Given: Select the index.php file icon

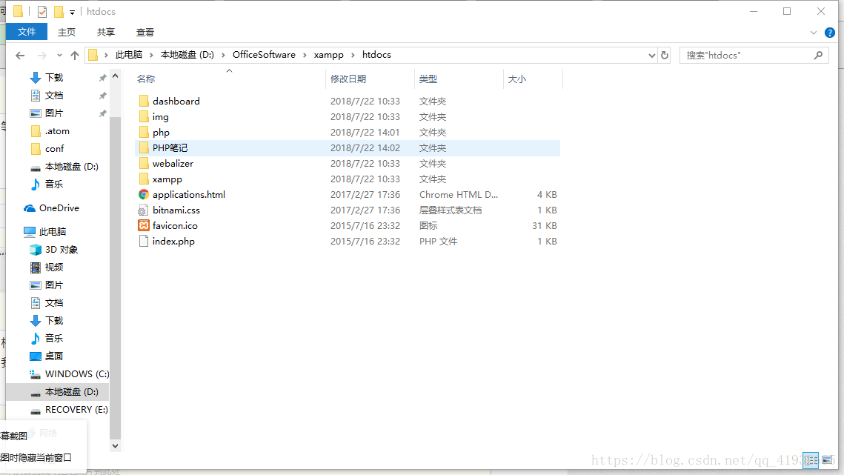Looking at the screenshot, I should tap(144, 242).
